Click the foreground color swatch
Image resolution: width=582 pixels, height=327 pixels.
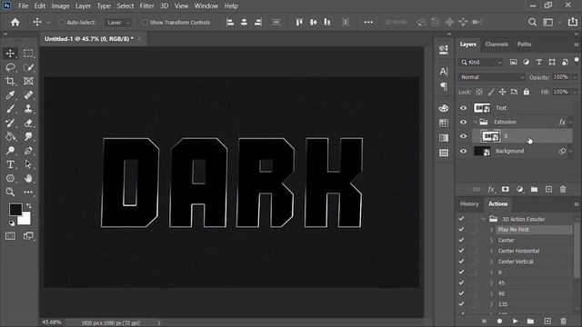[15, 210]
